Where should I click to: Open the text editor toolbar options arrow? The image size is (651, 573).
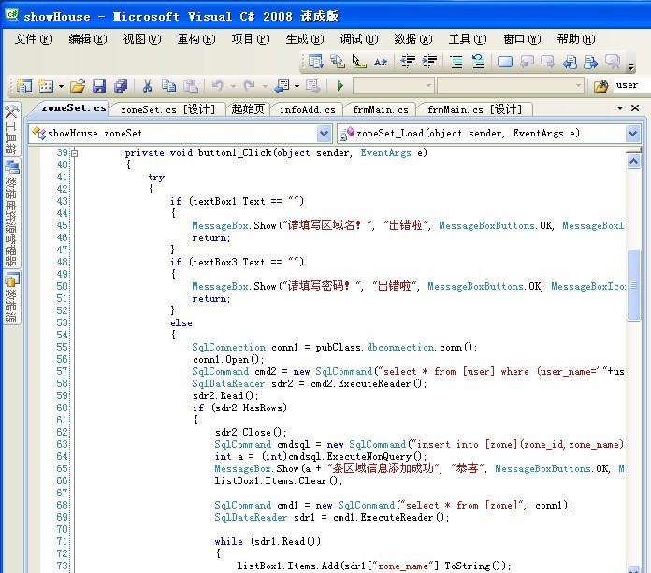click(x=631, y=66)
